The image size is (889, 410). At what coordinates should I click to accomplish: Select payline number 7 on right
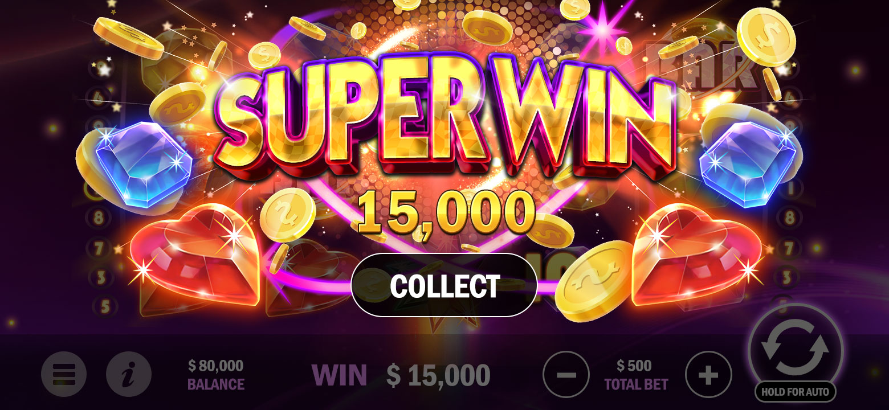(x=790, y=248)
